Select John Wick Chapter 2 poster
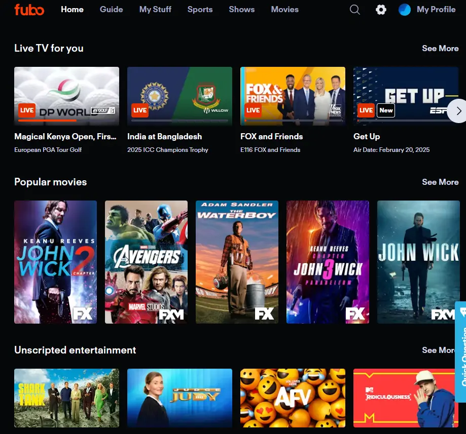Image resolution: width=466 pixels, height=434 pixels. (56, 262)
